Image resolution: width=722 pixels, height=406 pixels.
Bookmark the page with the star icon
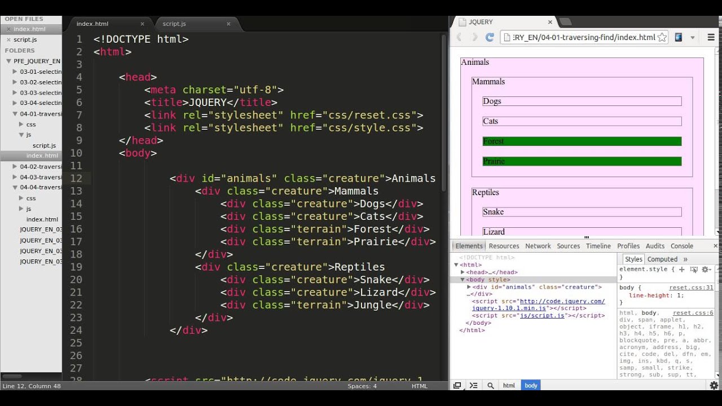click(662, 37)
